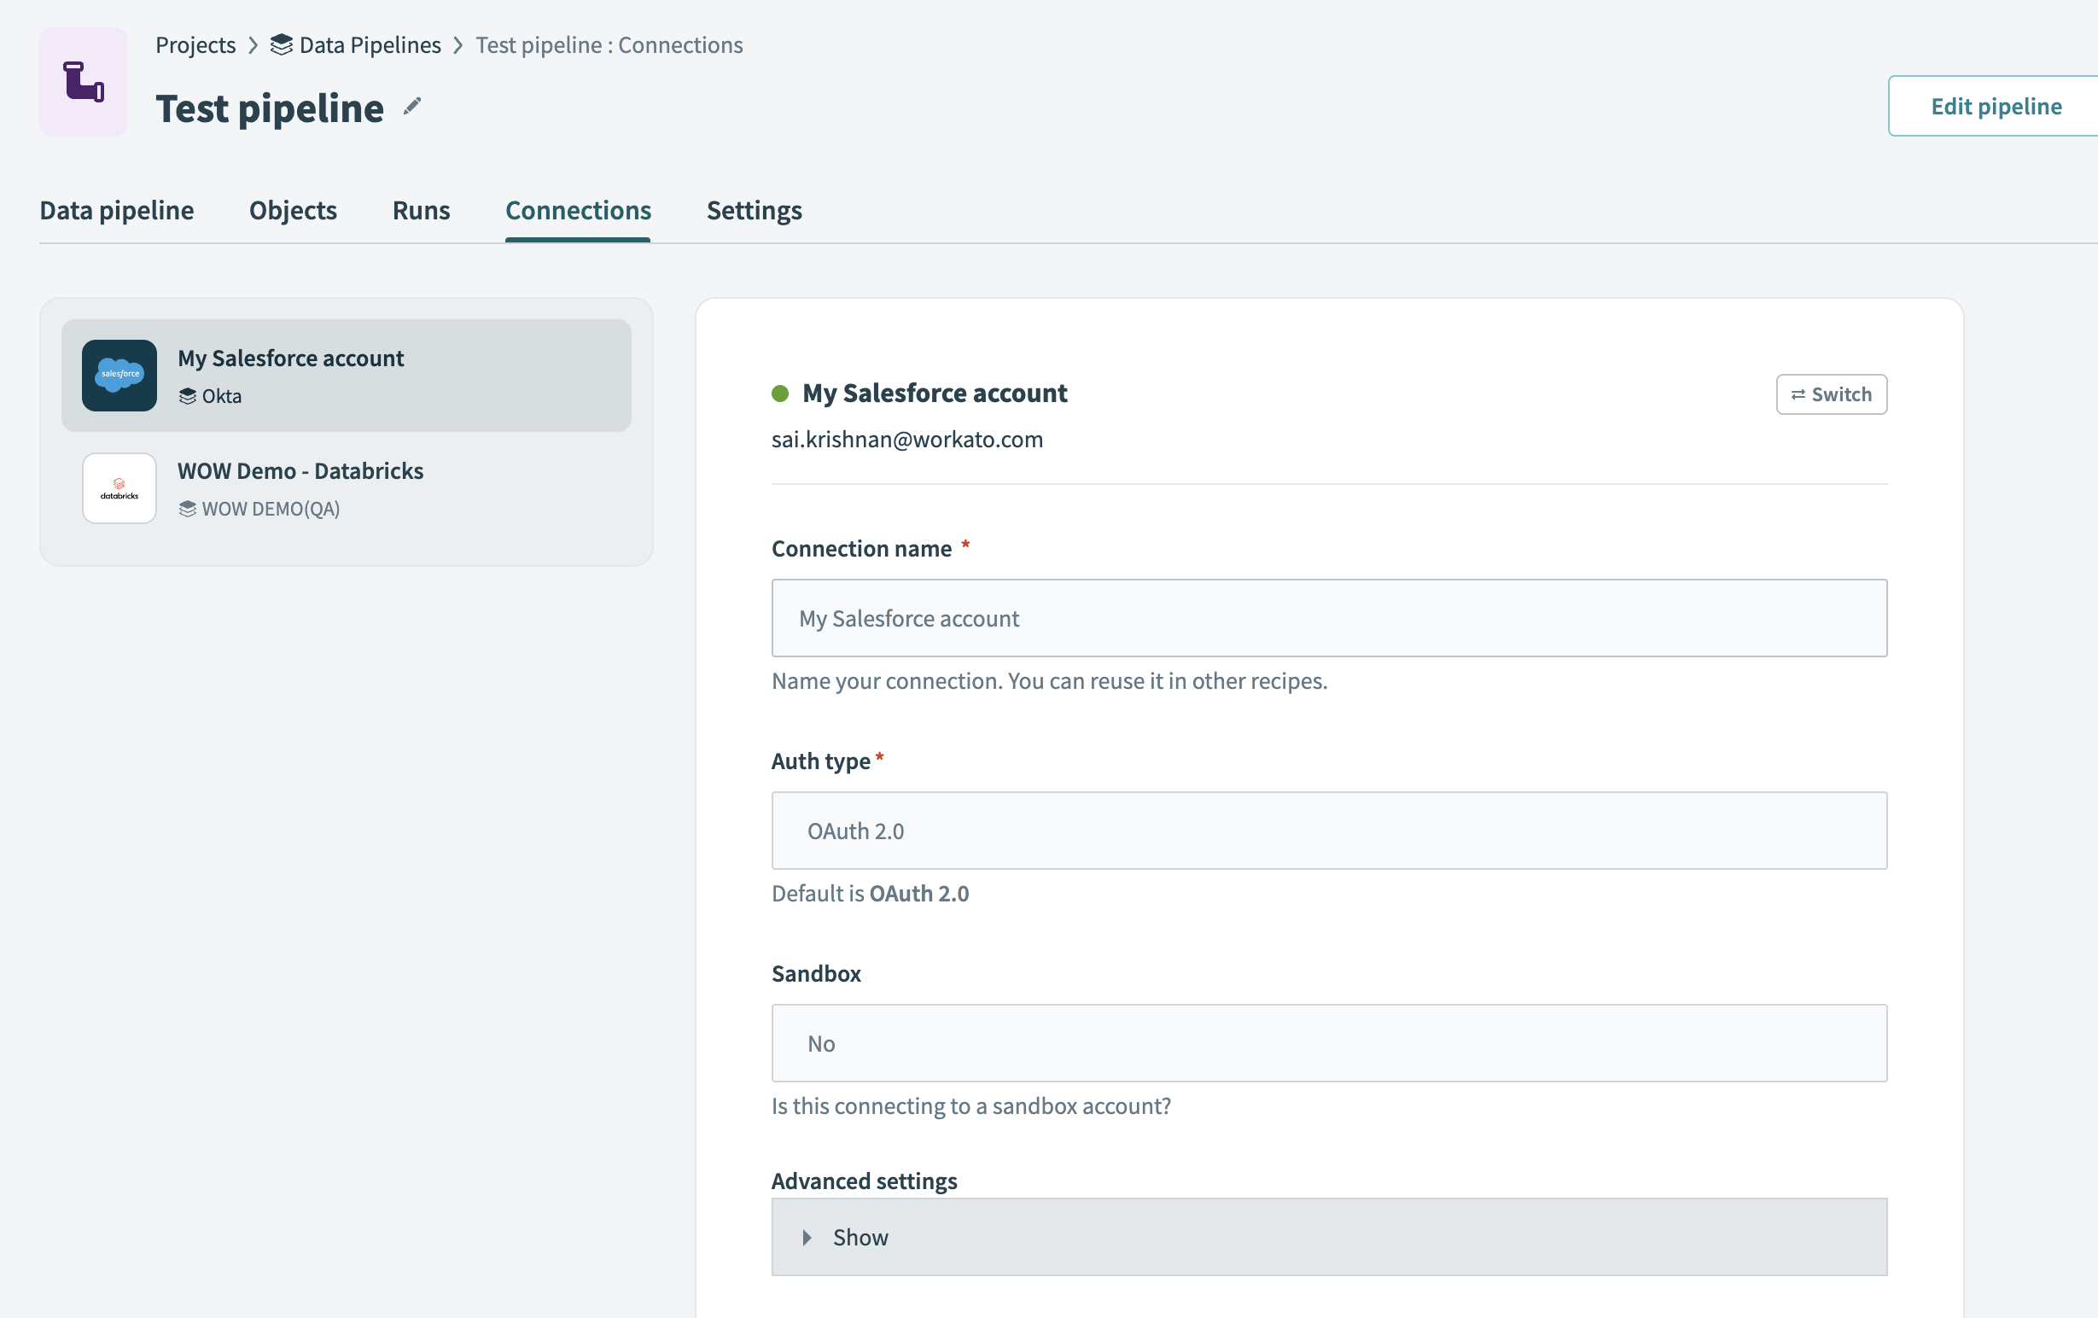Open the Data pipeline tab

tap(117, 210)
